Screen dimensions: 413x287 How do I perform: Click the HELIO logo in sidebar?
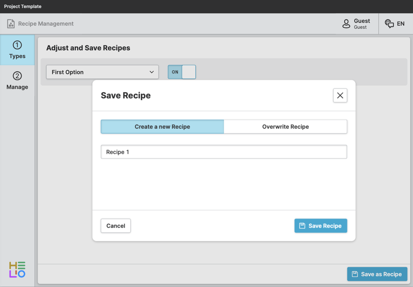pos(17,270)
